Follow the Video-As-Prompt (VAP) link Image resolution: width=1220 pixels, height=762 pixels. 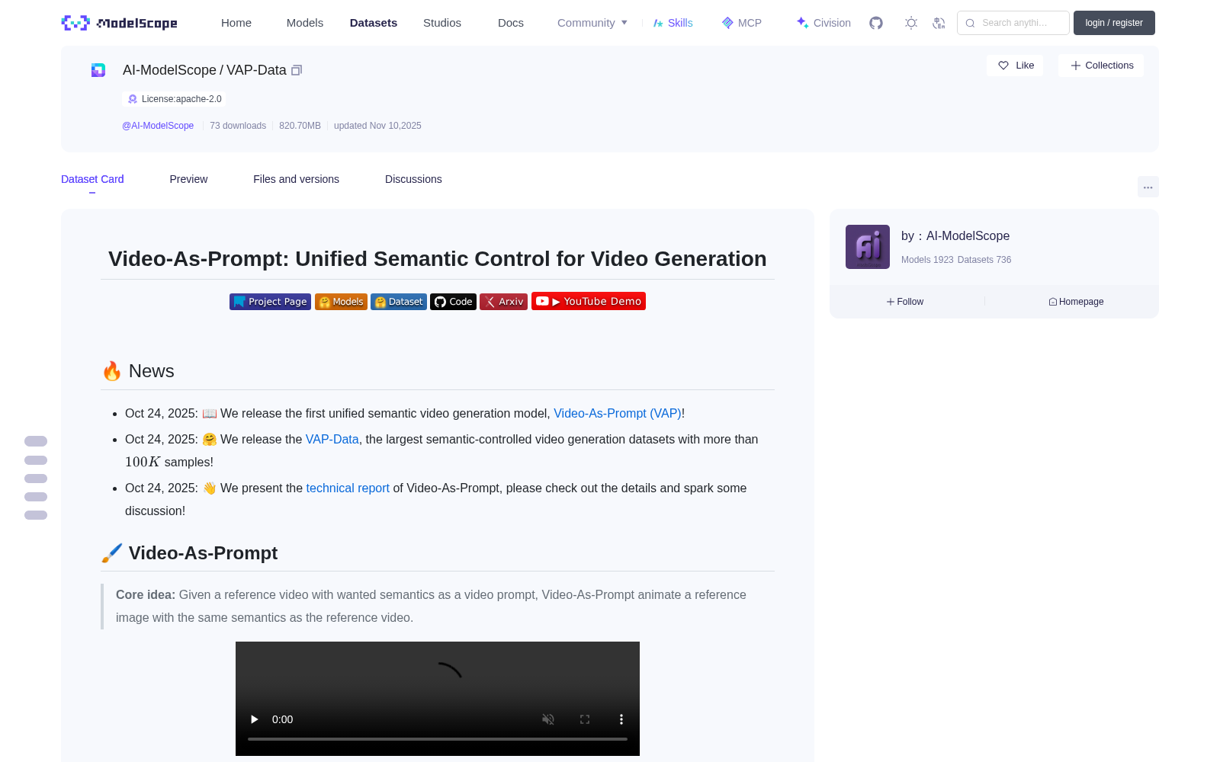click(x=618, y=413)
